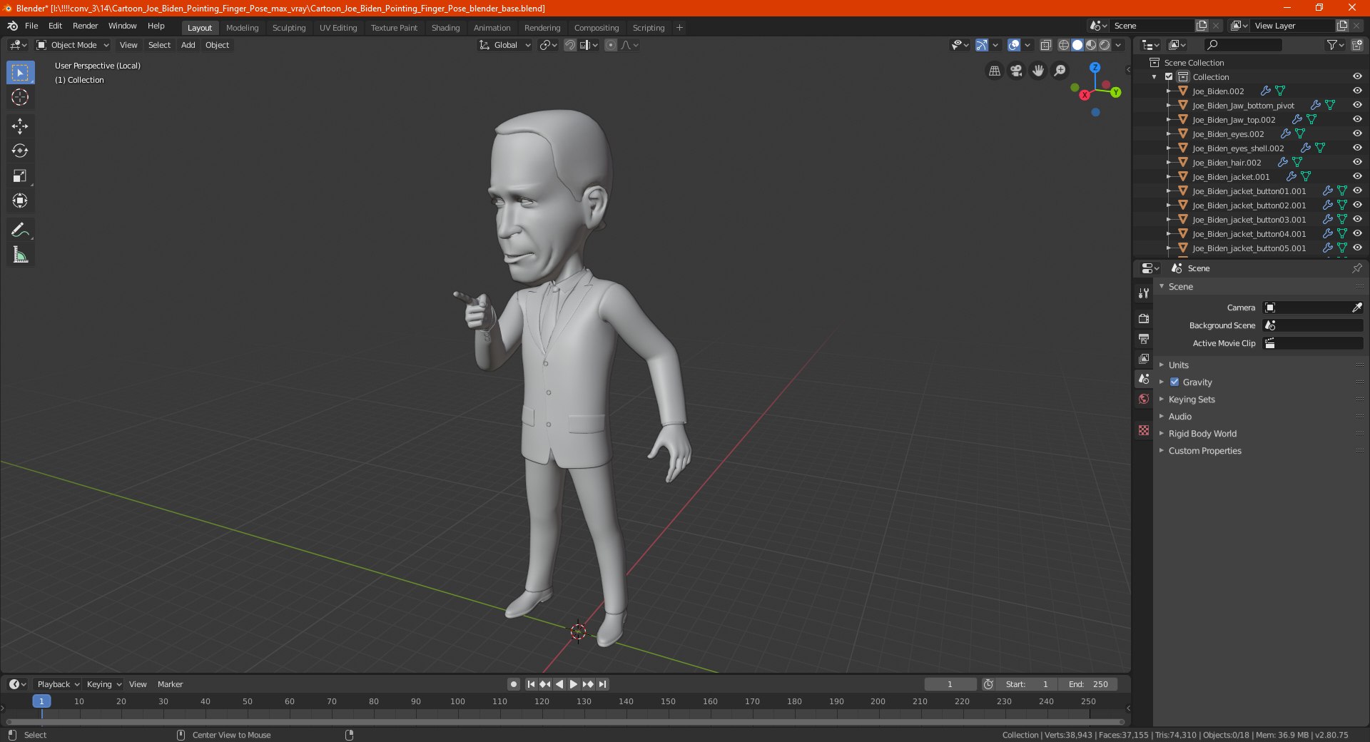Choose the Measure tool
The height and width of the screenshot is (742, 1370).
click(x=20, y=255)
